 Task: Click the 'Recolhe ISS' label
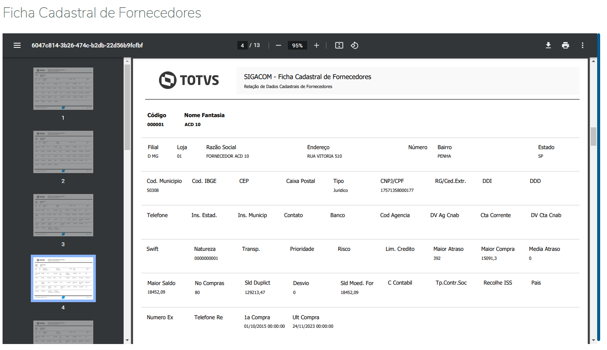(x=498, y=283)
